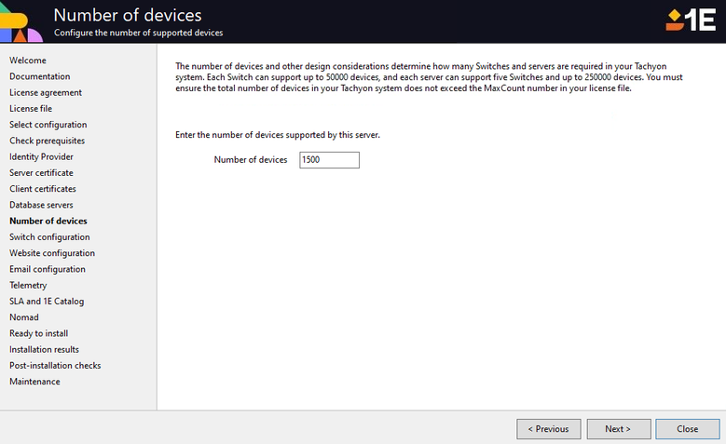The height and width of the screenshot is (444, 726).
Task: Open Post-installation checks page
Action: click(x=55, y=366)
